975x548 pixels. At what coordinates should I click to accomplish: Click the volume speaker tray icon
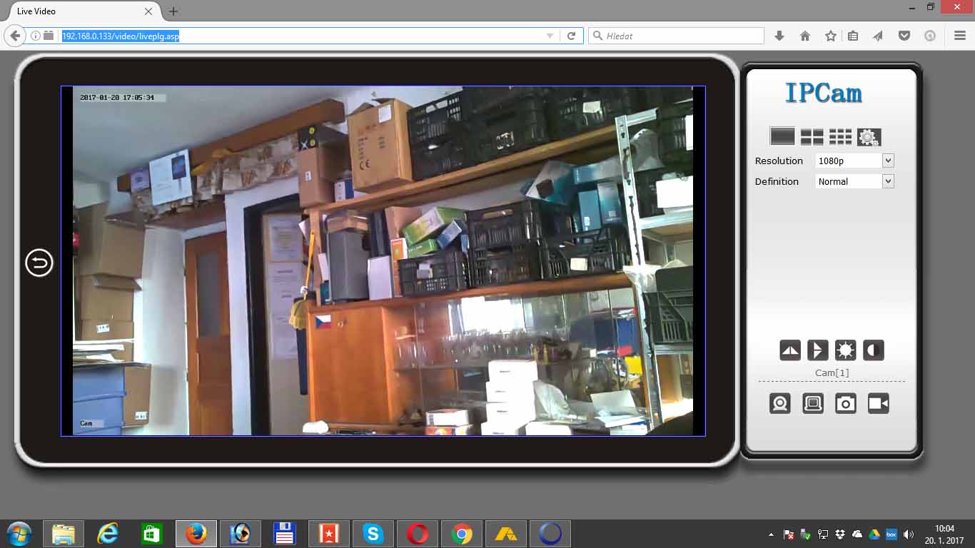(908, 534)
